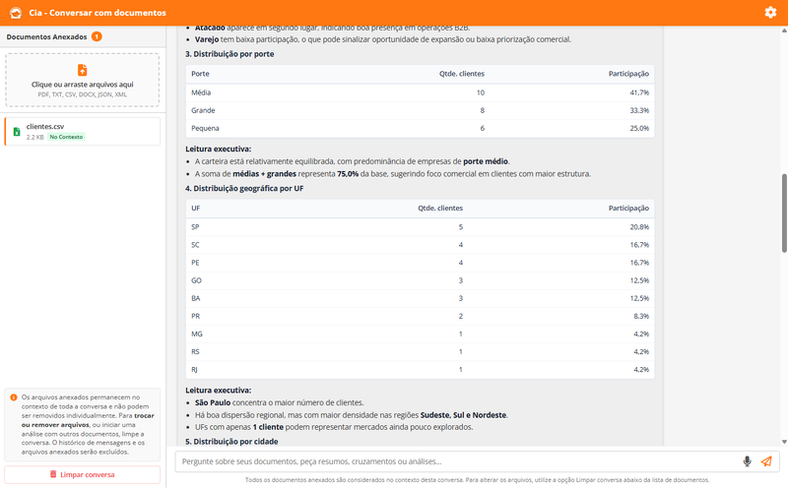Click Participação header in Porte table
Image resolution: width=788 pixels, height=488 pixels.
(628, 74)
